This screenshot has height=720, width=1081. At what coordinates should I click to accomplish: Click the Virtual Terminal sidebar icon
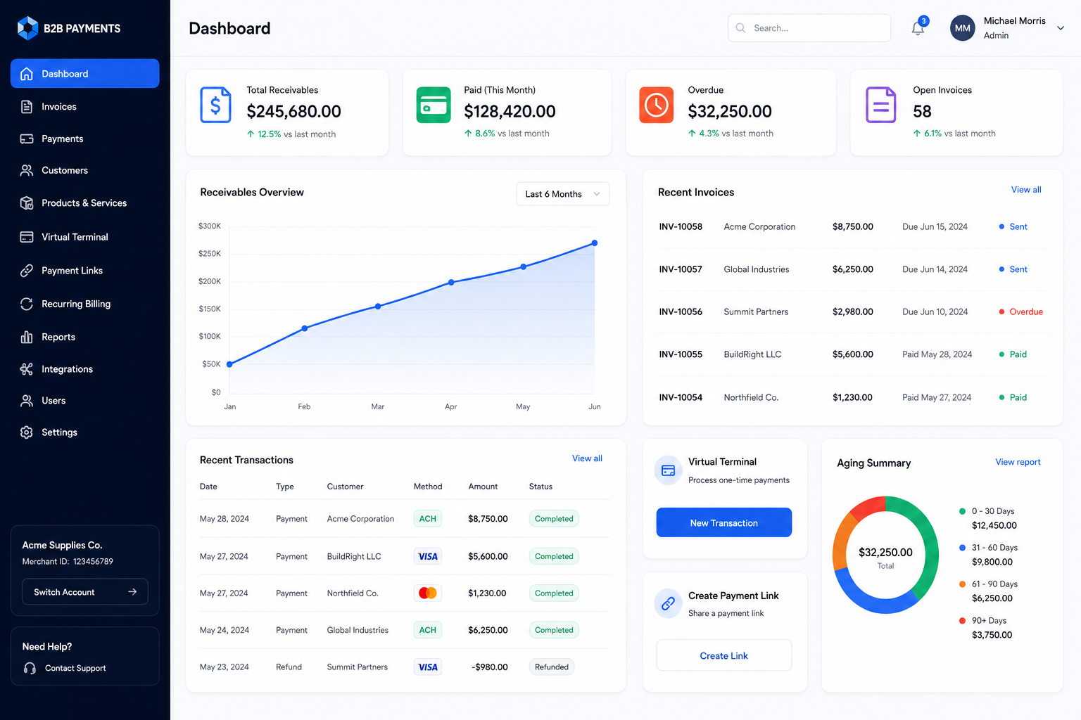[27, 237]
